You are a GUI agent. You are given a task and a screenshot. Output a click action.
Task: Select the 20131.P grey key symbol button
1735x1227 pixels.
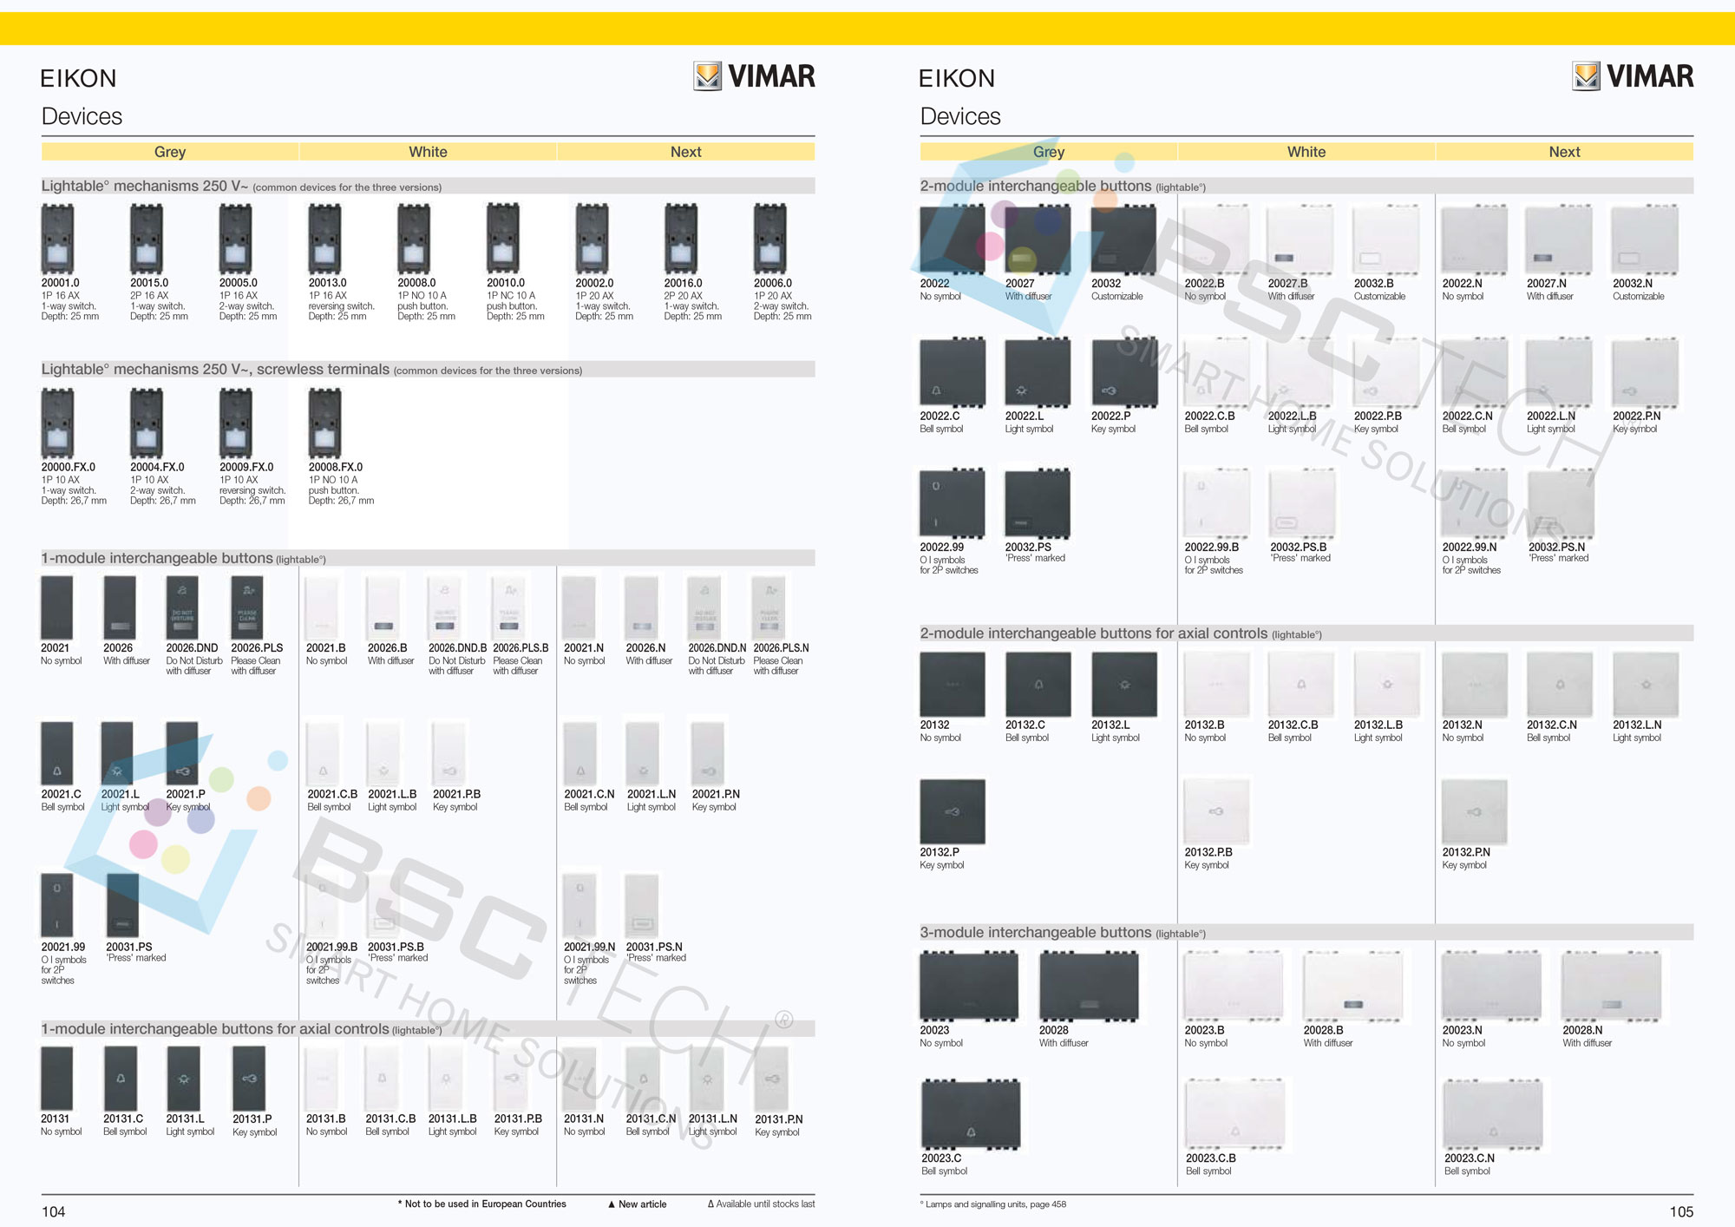click(249, 1078)
